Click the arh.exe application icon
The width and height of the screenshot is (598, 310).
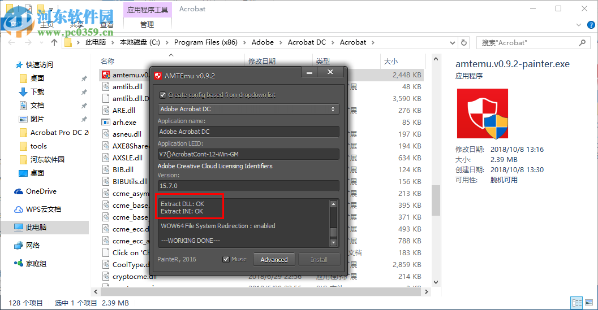106,122
